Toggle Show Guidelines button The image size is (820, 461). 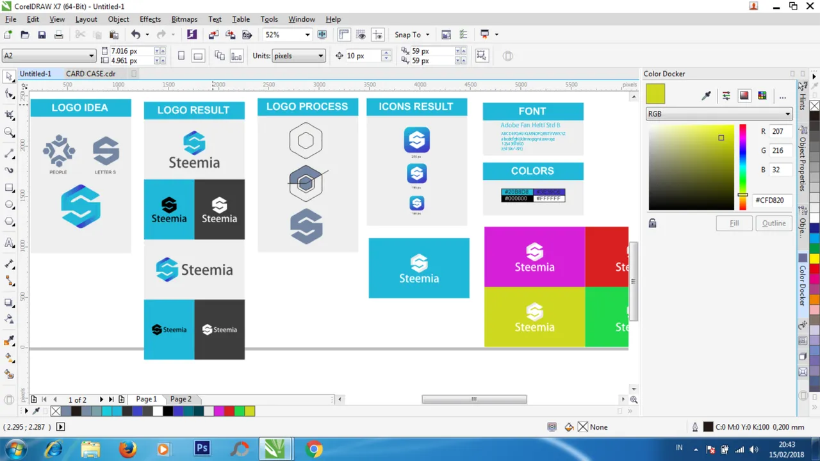(x=378, y=35)
